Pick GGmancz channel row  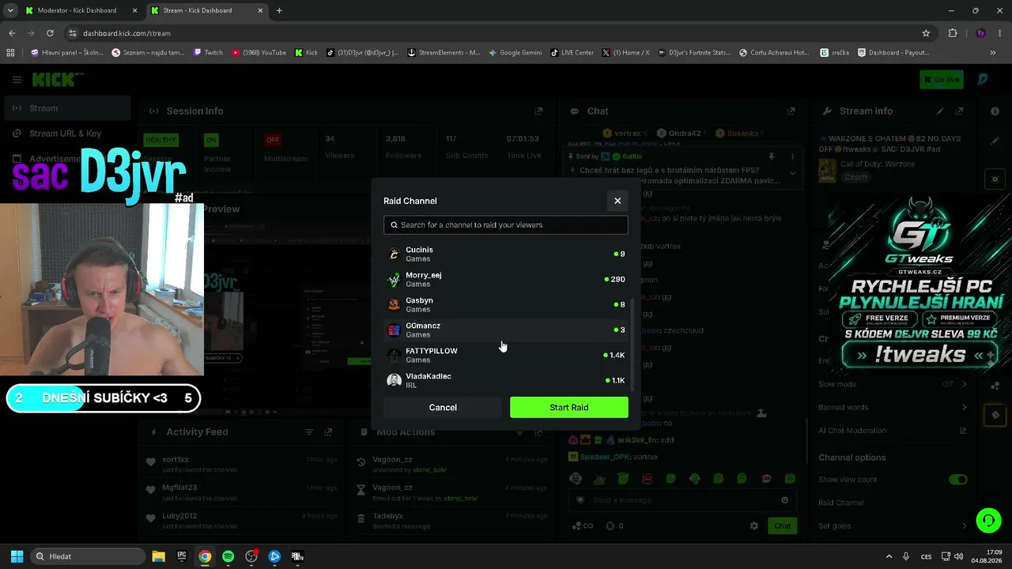[506, 330]
